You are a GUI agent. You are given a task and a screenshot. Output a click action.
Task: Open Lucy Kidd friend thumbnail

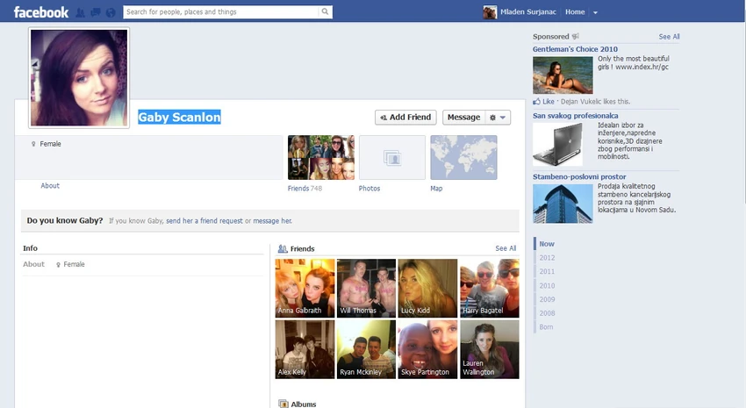(427, 288)
